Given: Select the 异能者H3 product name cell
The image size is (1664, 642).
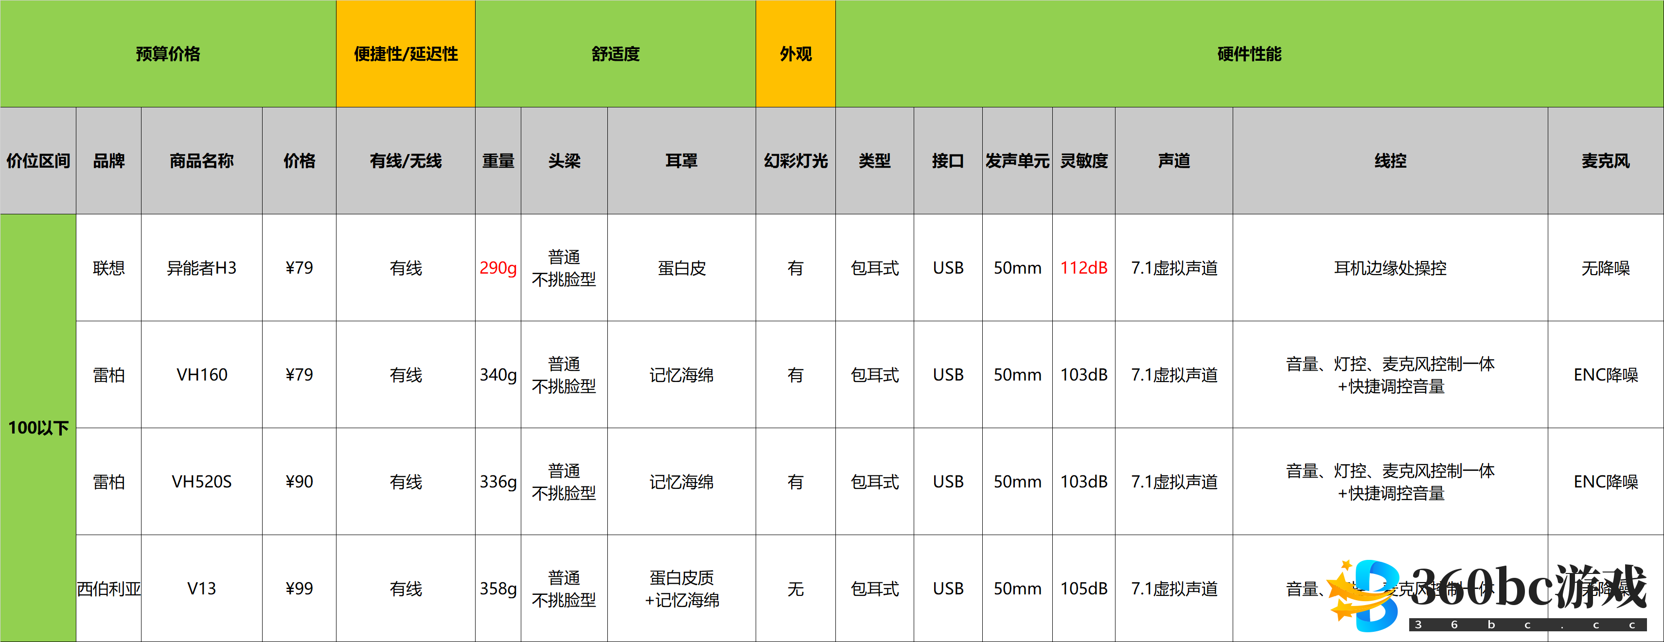Looking at the screenshot, I should [x=201, y=267].
